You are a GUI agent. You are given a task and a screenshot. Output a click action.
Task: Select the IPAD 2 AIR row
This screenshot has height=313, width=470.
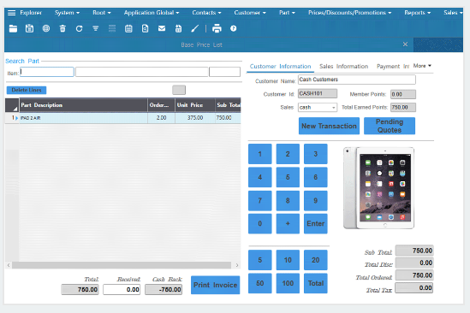pyautogui.click(x=123, y=118)
